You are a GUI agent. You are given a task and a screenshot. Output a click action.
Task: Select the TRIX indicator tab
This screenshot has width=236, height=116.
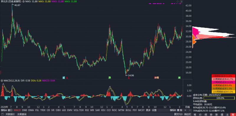coord(43,110)
